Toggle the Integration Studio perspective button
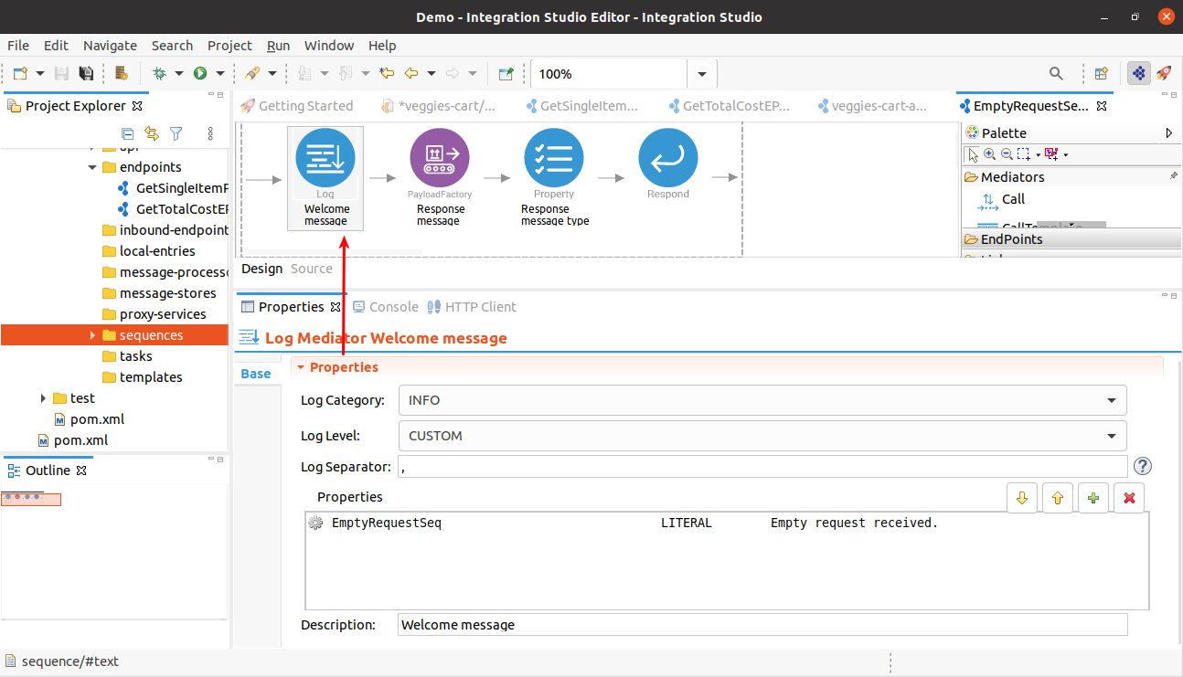 point(1139,74)
